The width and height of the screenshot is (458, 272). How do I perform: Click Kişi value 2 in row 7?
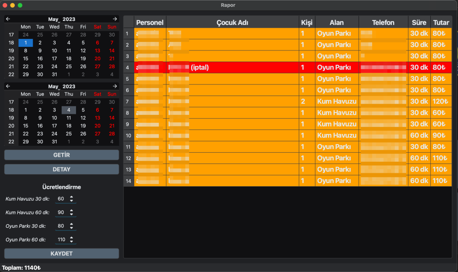(x=307, y=101)
